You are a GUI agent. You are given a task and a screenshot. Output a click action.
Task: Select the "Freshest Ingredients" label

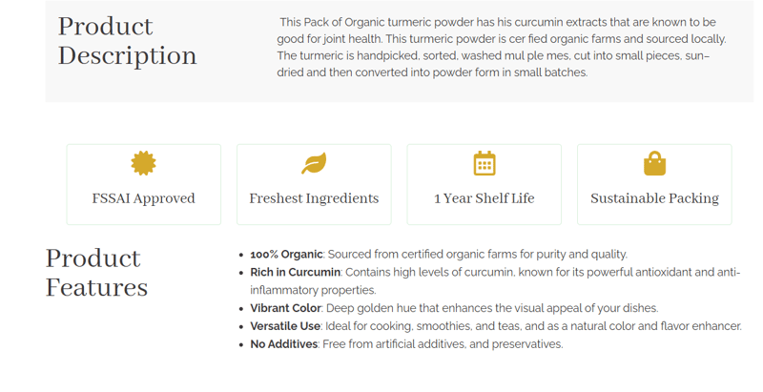coord(314,198)
